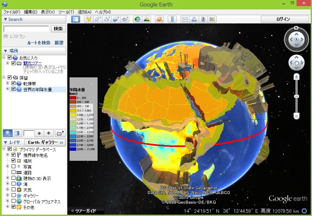Click the 検索 search button
This screenshot has width=312, height=216.
[58, 29]
